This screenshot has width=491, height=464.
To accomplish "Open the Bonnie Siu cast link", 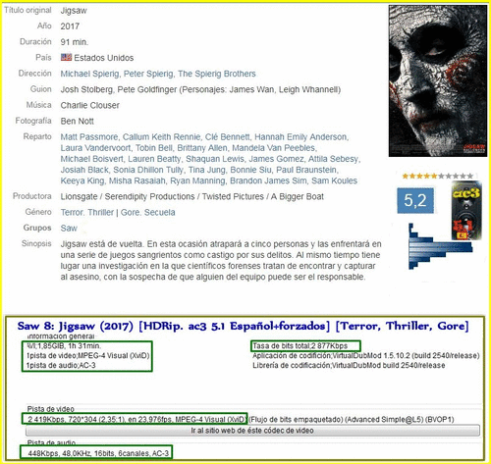I will (x=250, y=170).
